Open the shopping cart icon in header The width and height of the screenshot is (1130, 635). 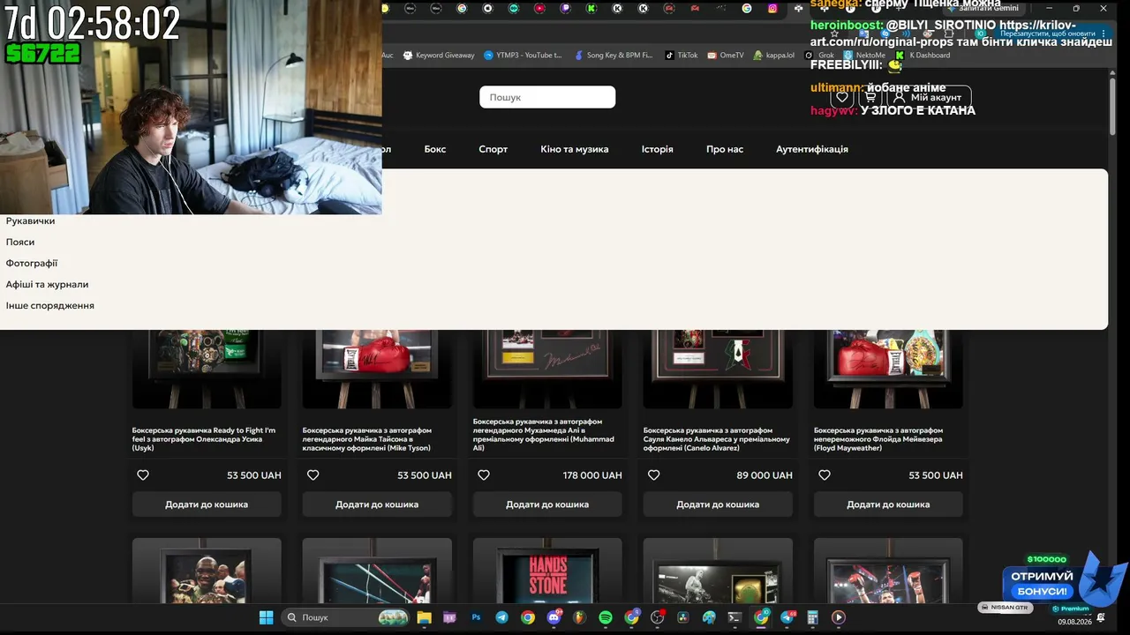[x=870, y=97]
